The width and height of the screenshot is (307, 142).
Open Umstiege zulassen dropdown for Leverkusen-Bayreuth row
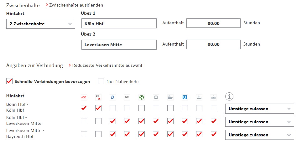pyautogui.click(x=260, y=135)
